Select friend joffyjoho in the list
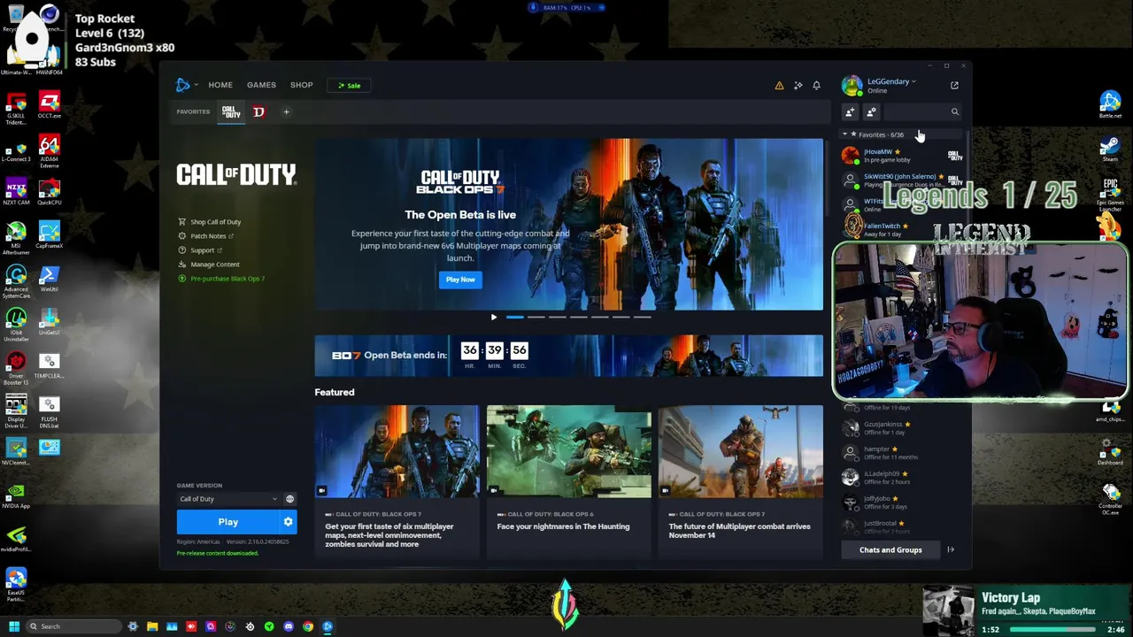 903,503
